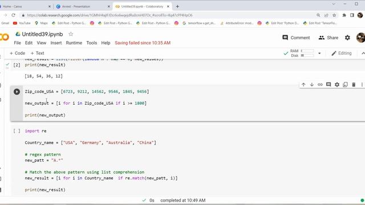Open the notebook settings gear
Image resolution: width=365 pixels, height=205 pixels.
[x=347, y=38]
